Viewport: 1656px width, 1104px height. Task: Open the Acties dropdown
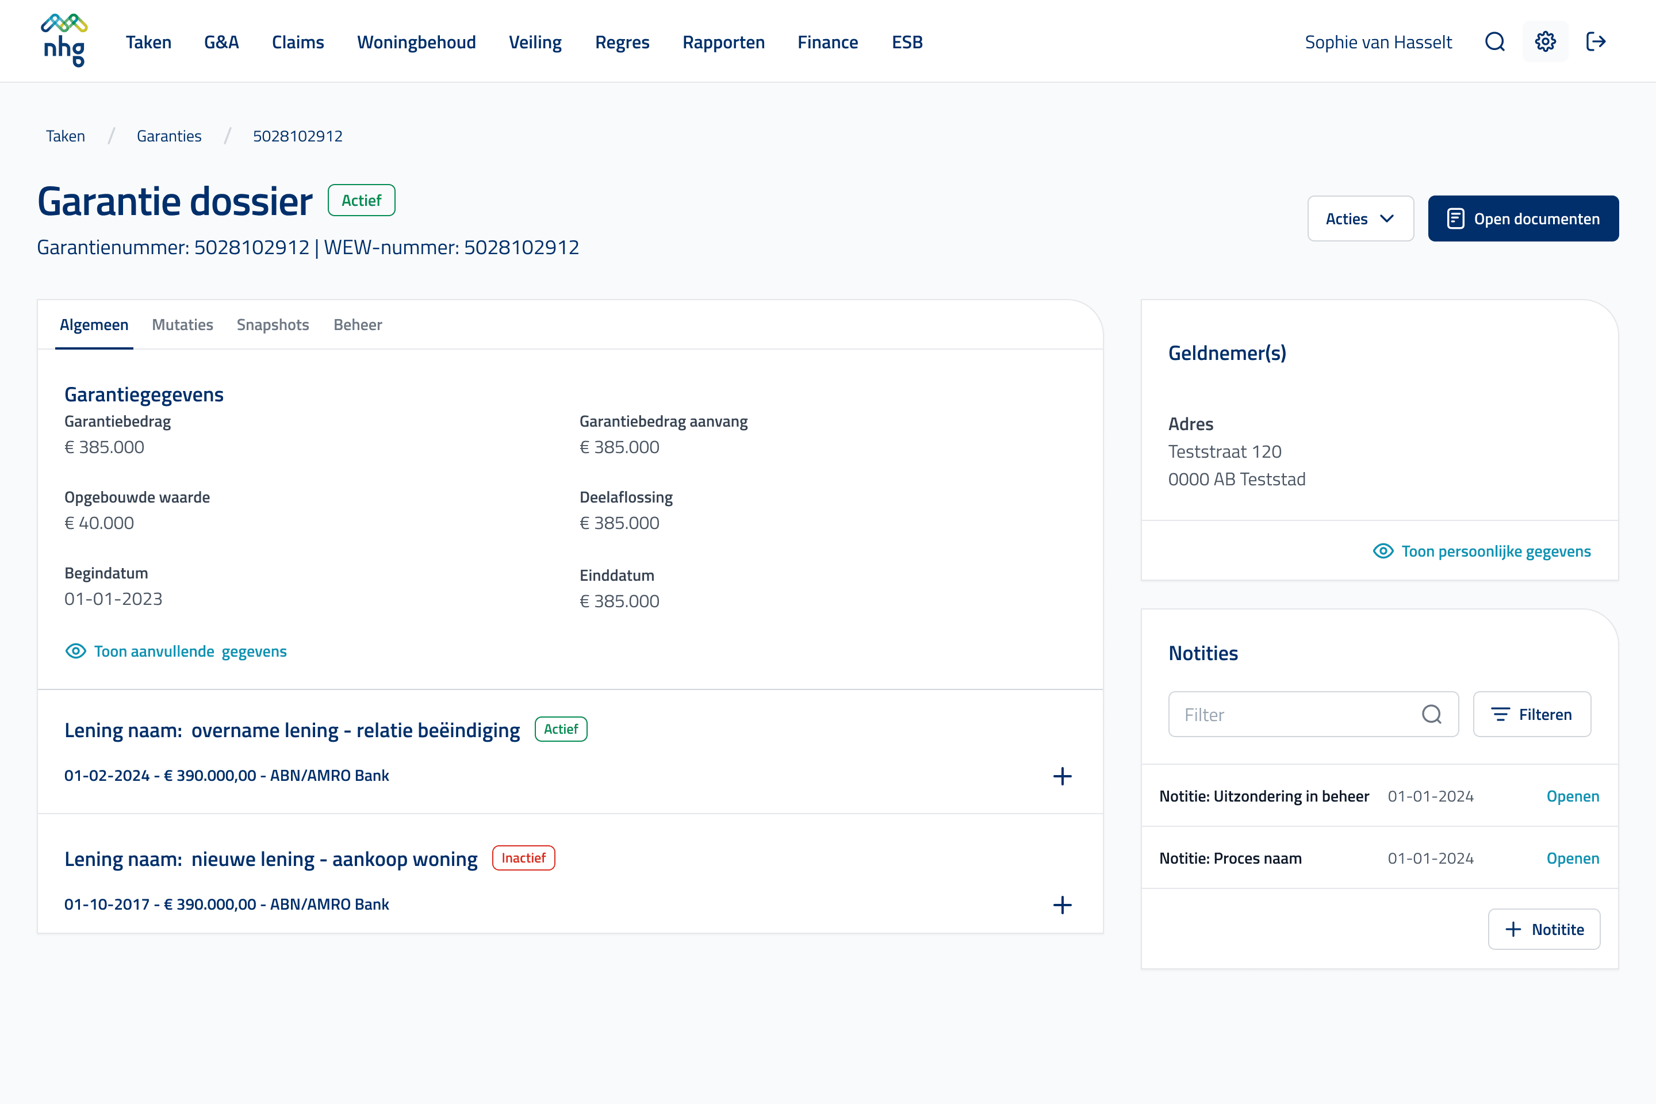(x=1359, y=219)
